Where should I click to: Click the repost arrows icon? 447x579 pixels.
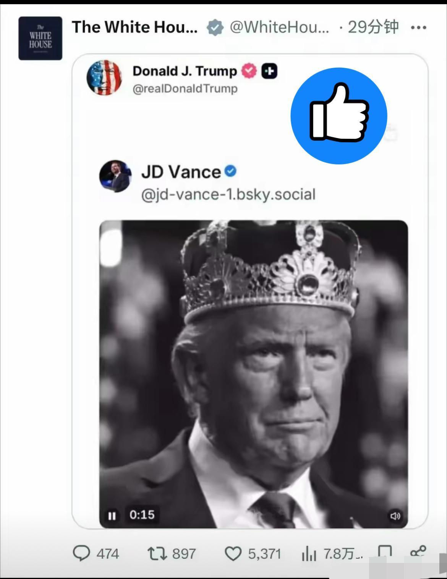click(156, 553)
